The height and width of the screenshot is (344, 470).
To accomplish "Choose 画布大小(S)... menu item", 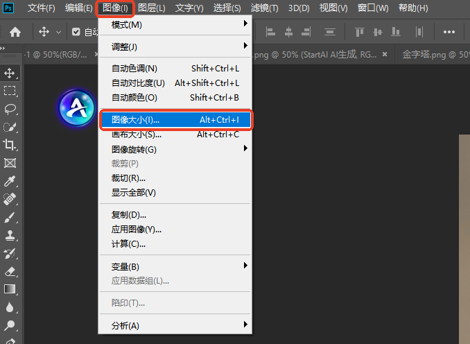I will [175, 135].
